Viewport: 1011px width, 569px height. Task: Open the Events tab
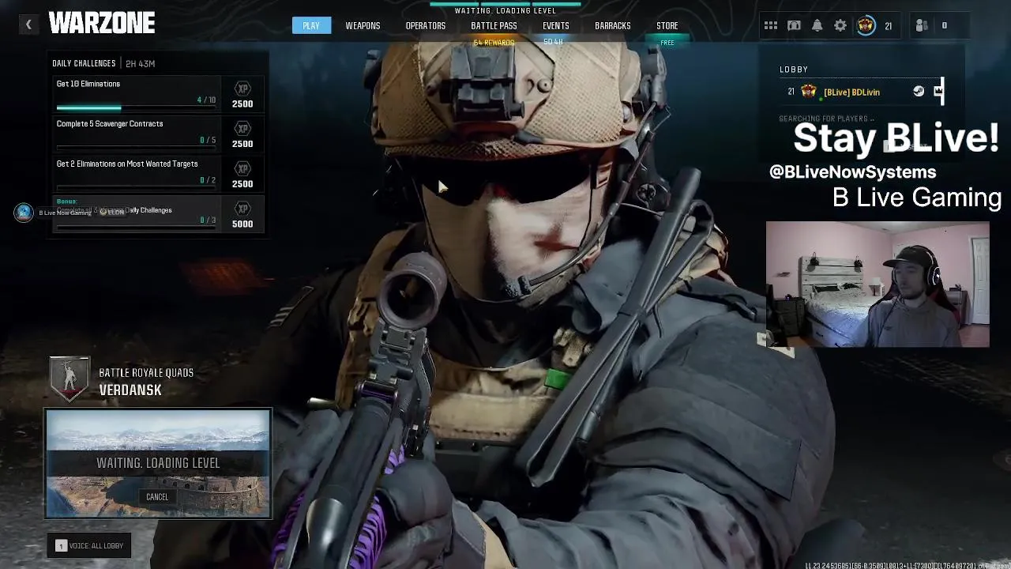point(555,25)
